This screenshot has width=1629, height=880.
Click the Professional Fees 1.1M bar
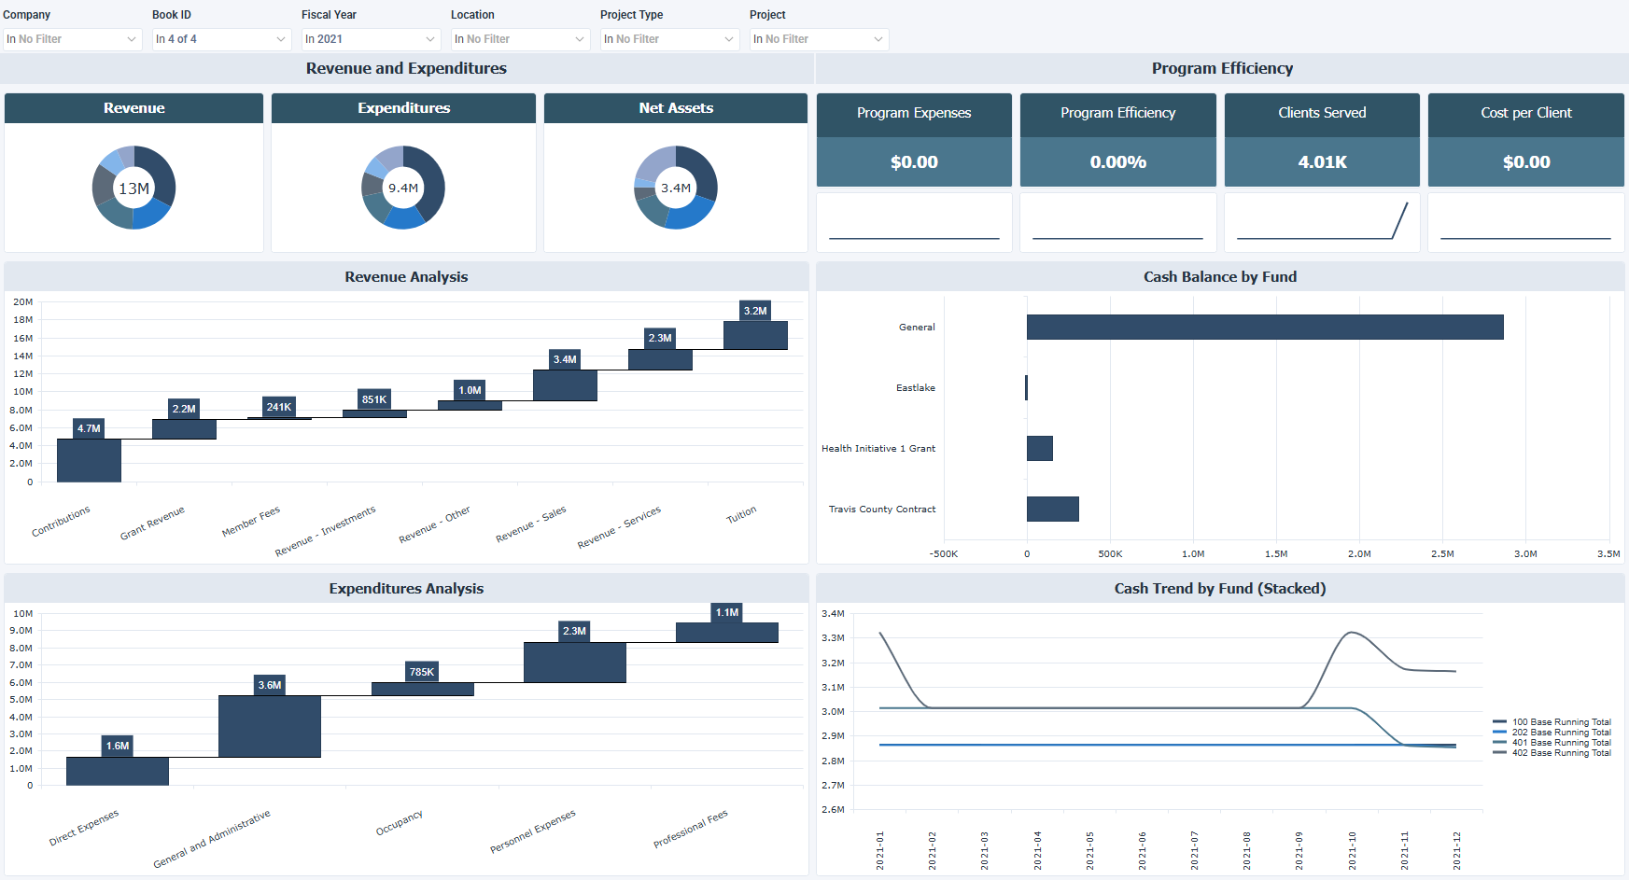(727, 633)
